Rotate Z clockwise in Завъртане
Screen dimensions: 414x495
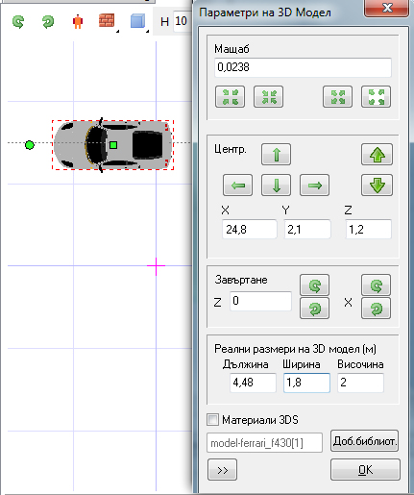[x=314, y=309]
